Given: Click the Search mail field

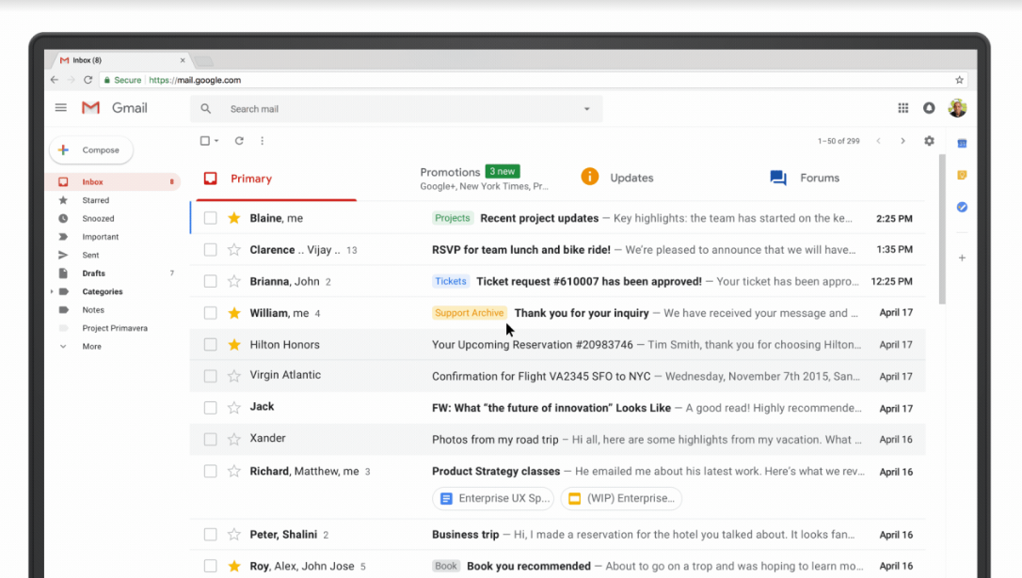Looking at the screenshot, I should click(397, 109).
